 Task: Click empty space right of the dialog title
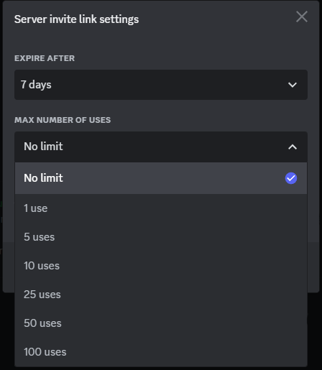coord(216,19)
